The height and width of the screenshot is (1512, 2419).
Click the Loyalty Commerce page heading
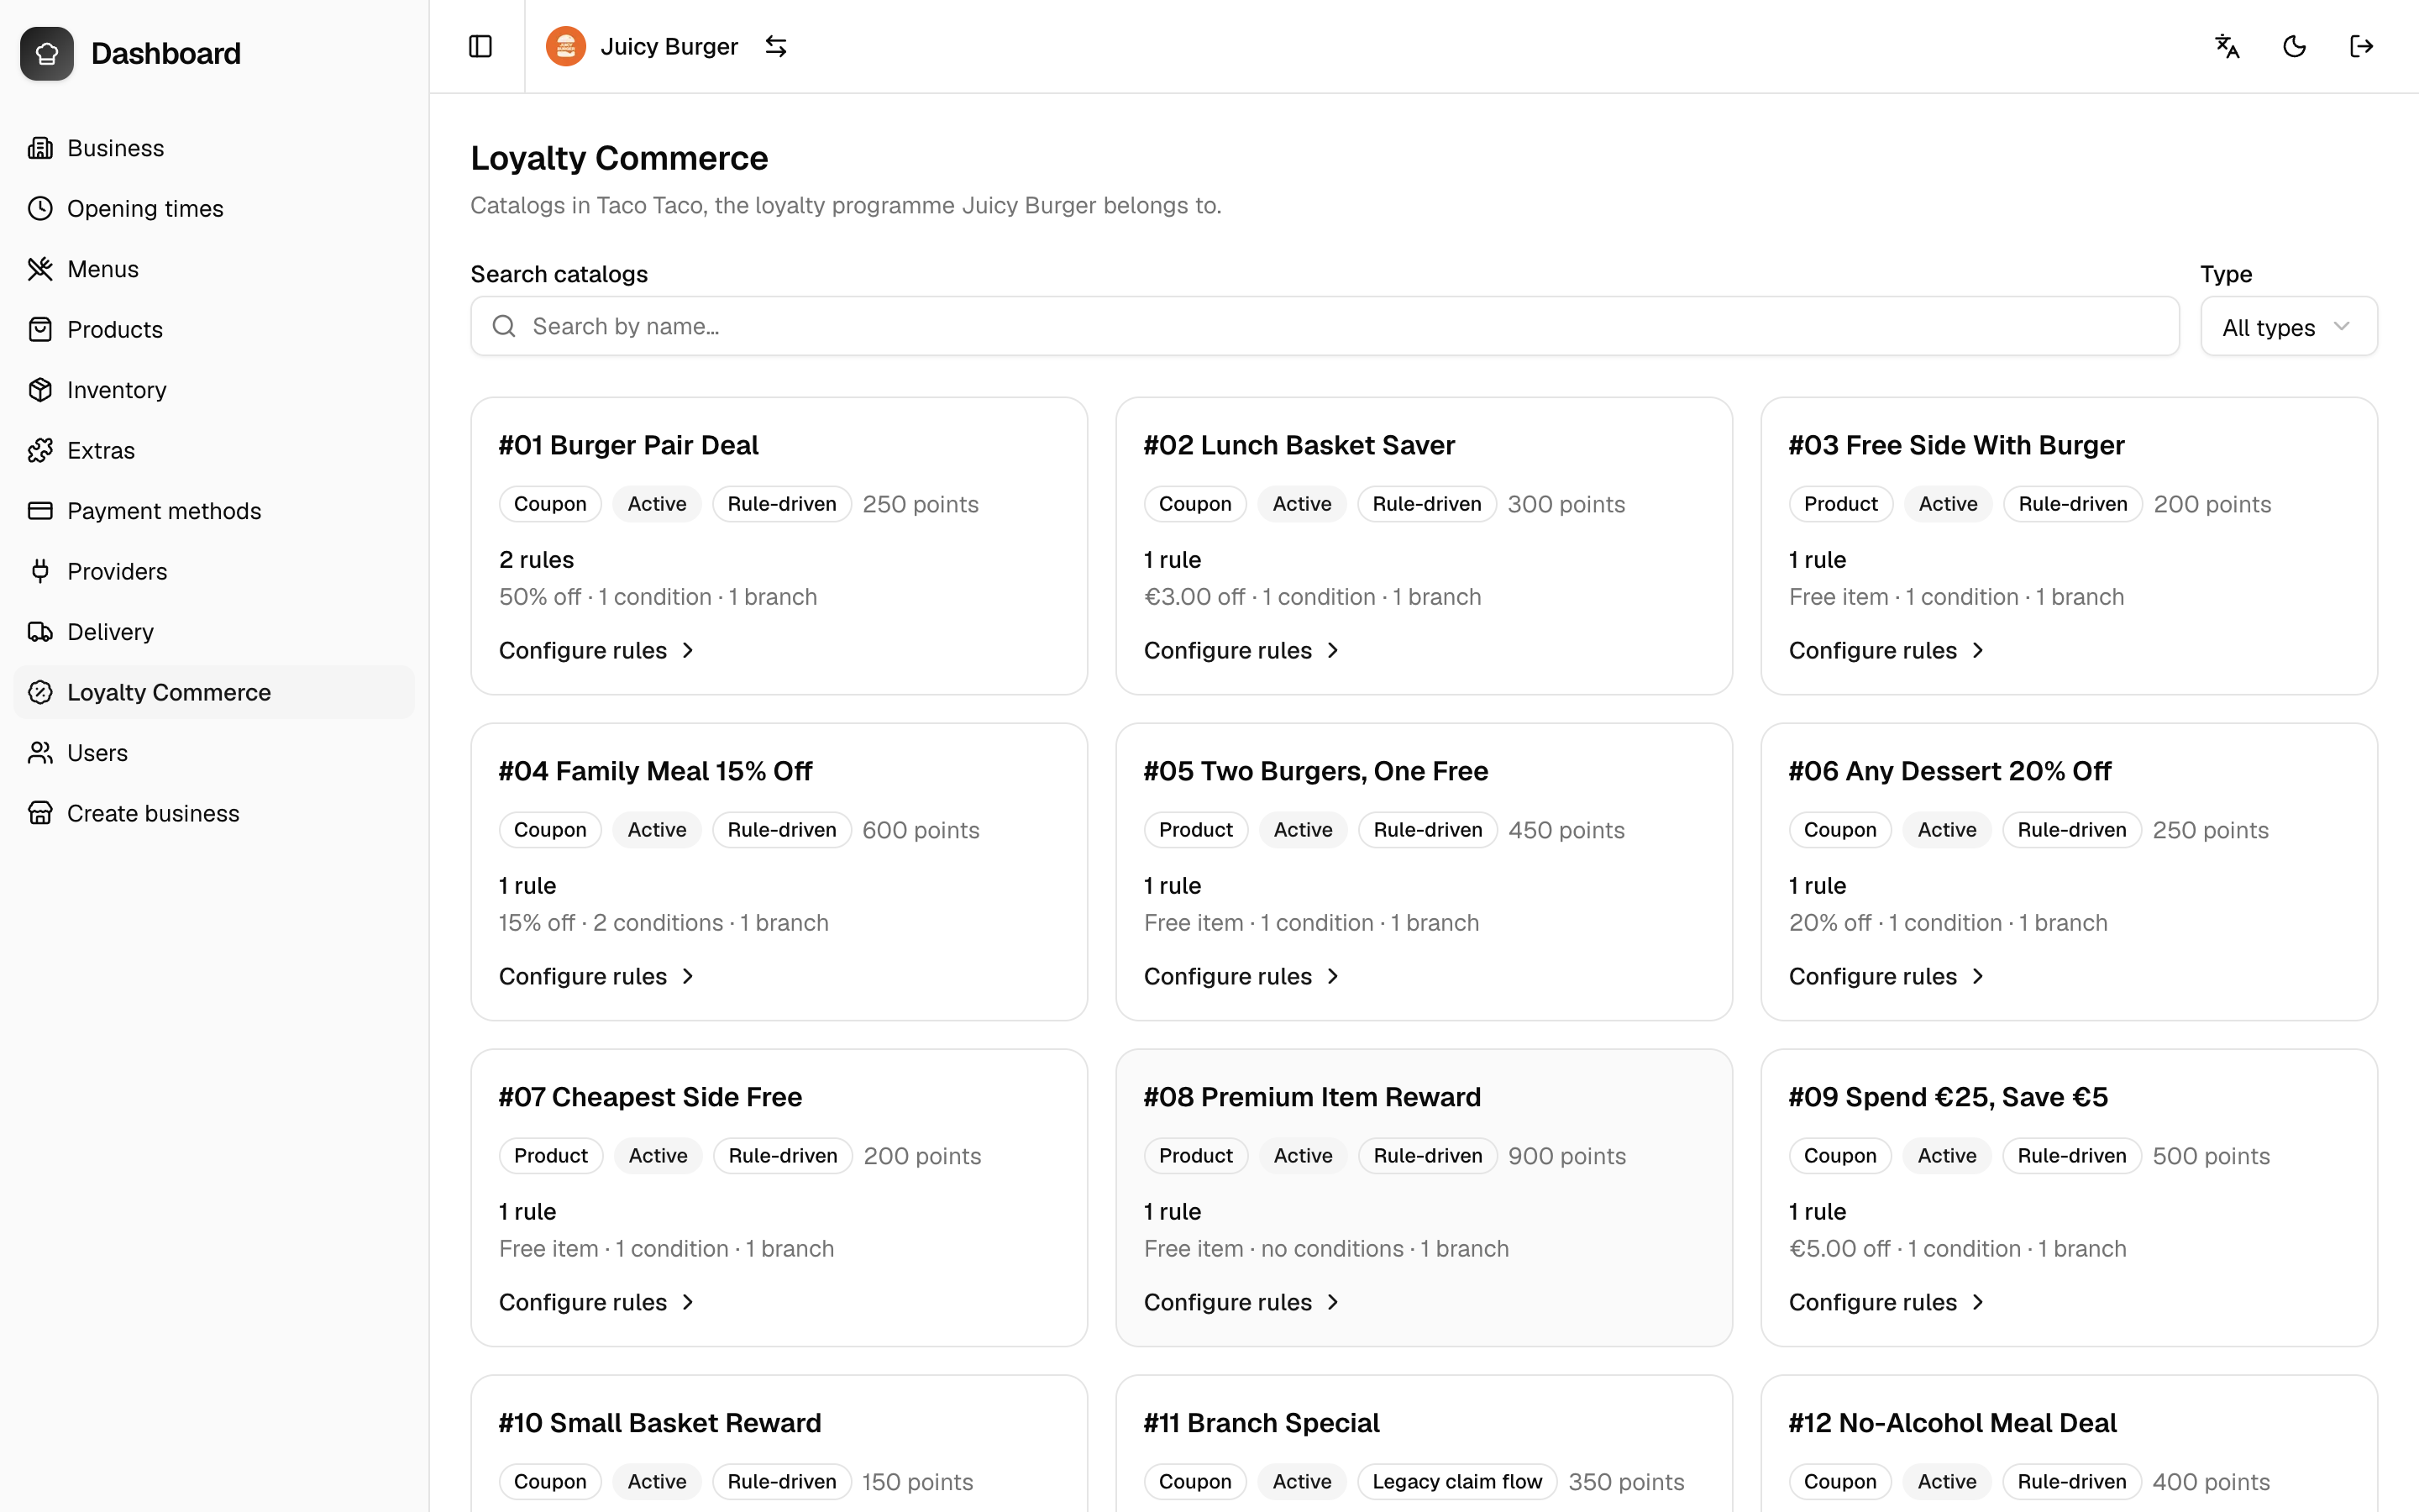(x=619, y=158)
